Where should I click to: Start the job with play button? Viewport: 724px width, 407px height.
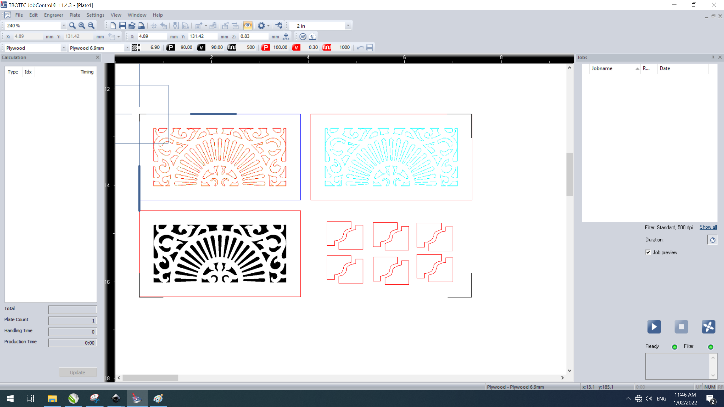(654, 327)
